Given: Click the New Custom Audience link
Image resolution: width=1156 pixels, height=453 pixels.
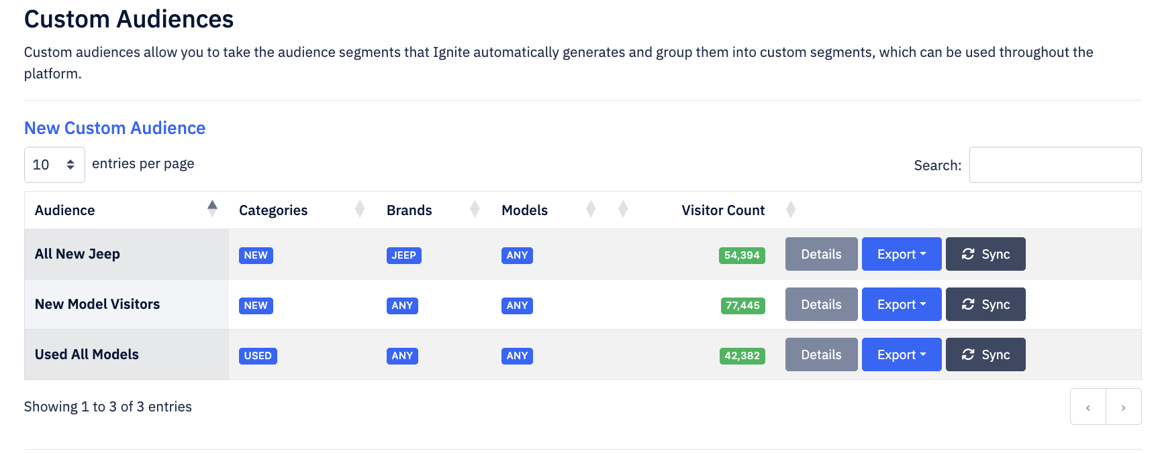Looking at the screenshot, I should point(115,128).
